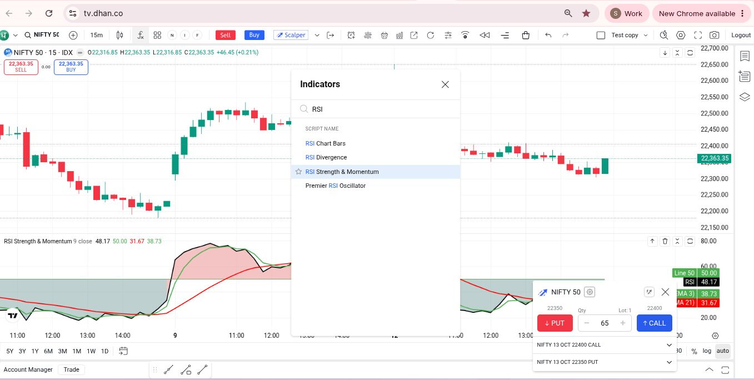Switch to the Trade tab
Image resolution: width=754 pixels, height=380 pixels.
click(x=71, y=369)
